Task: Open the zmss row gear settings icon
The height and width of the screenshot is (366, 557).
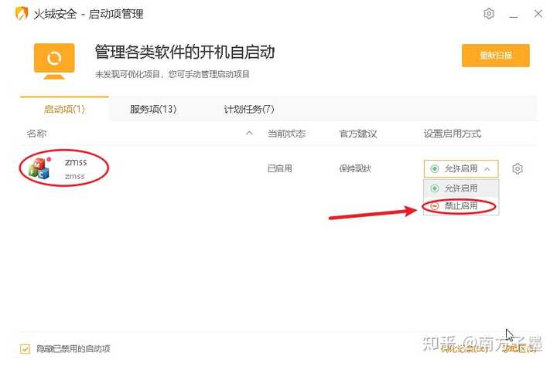Action: [x=518, y=168]
